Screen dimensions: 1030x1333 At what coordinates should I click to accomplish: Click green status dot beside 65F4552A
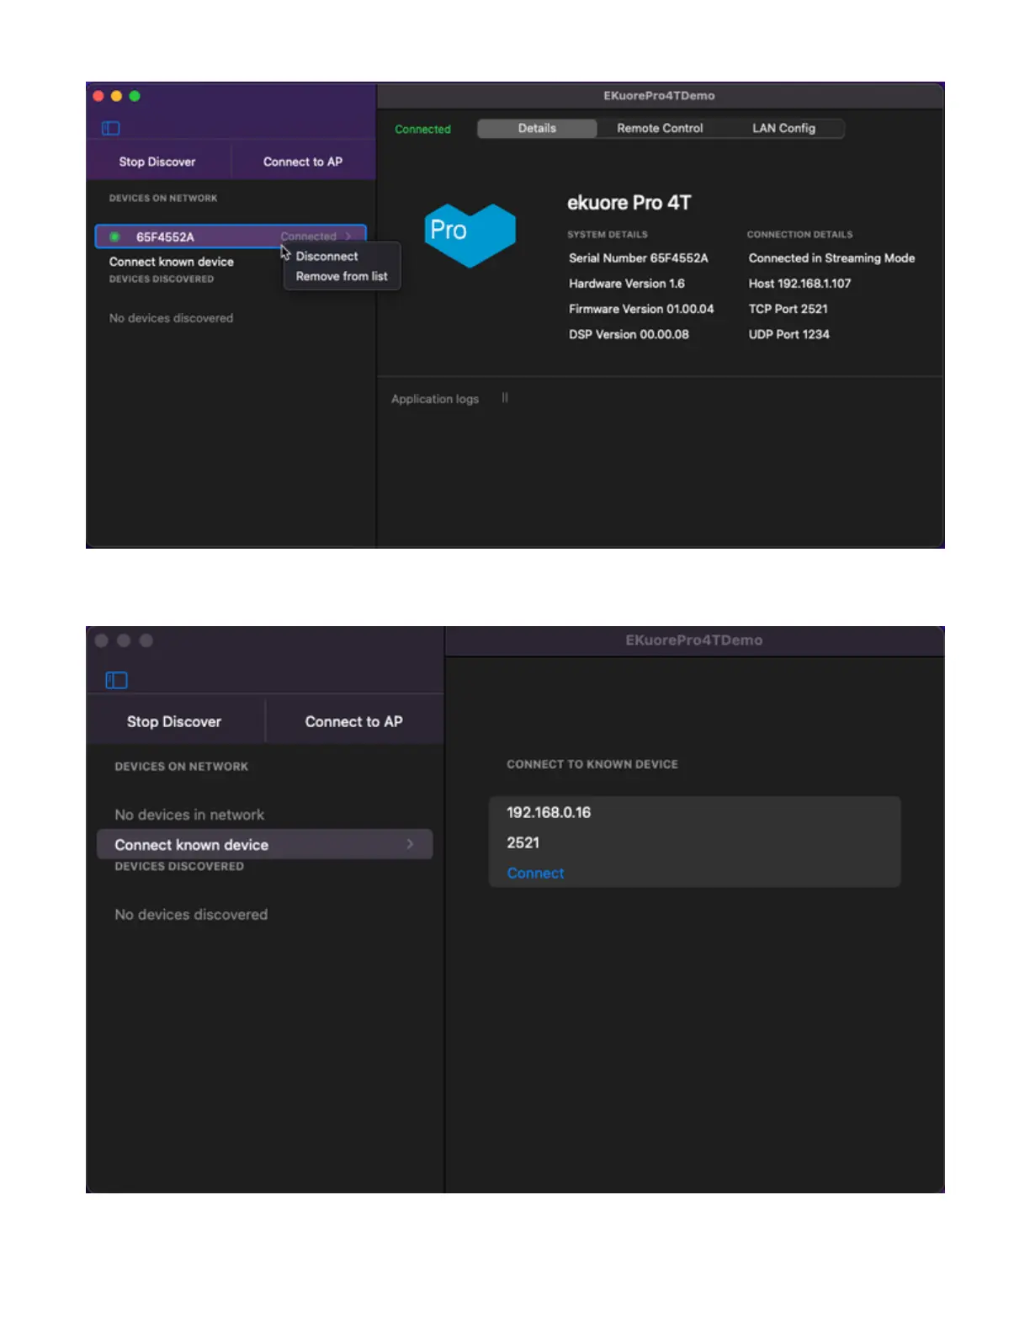[x=114, y=236]
